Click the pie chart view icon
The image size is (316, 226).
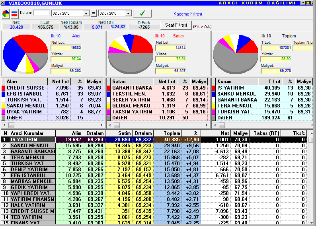(6, 14)
